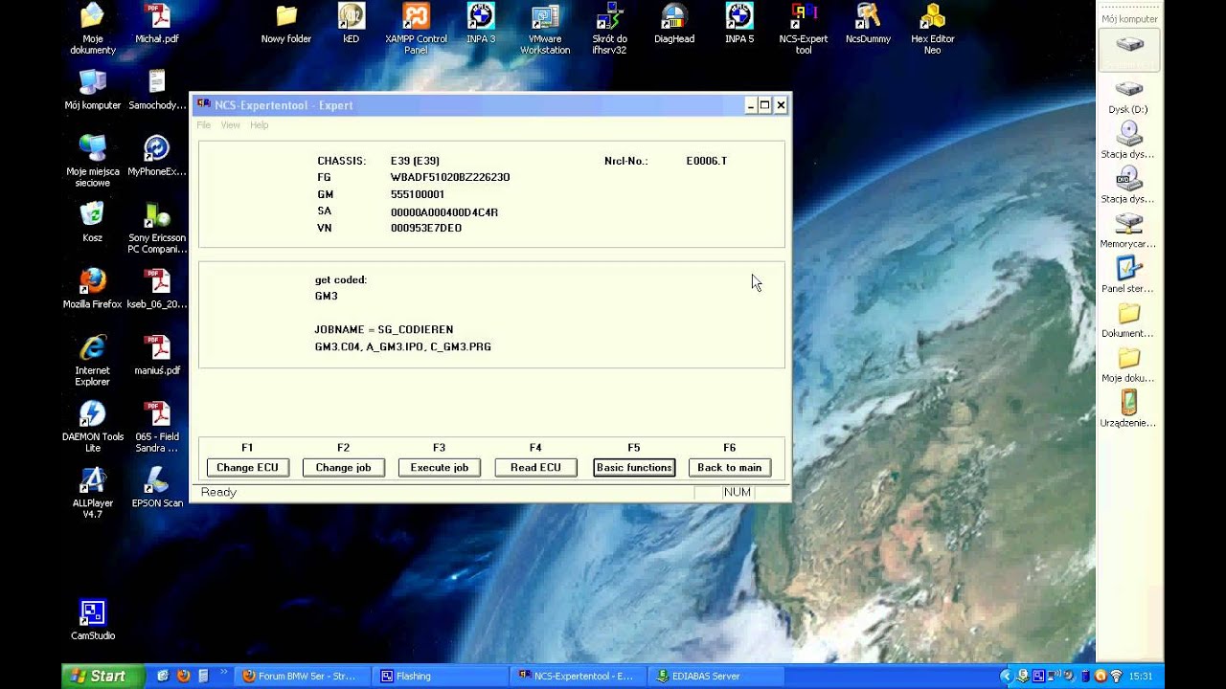Select the Kosz recycle bin icon
Screen dimensions: 1226x689
coord(92,222)
